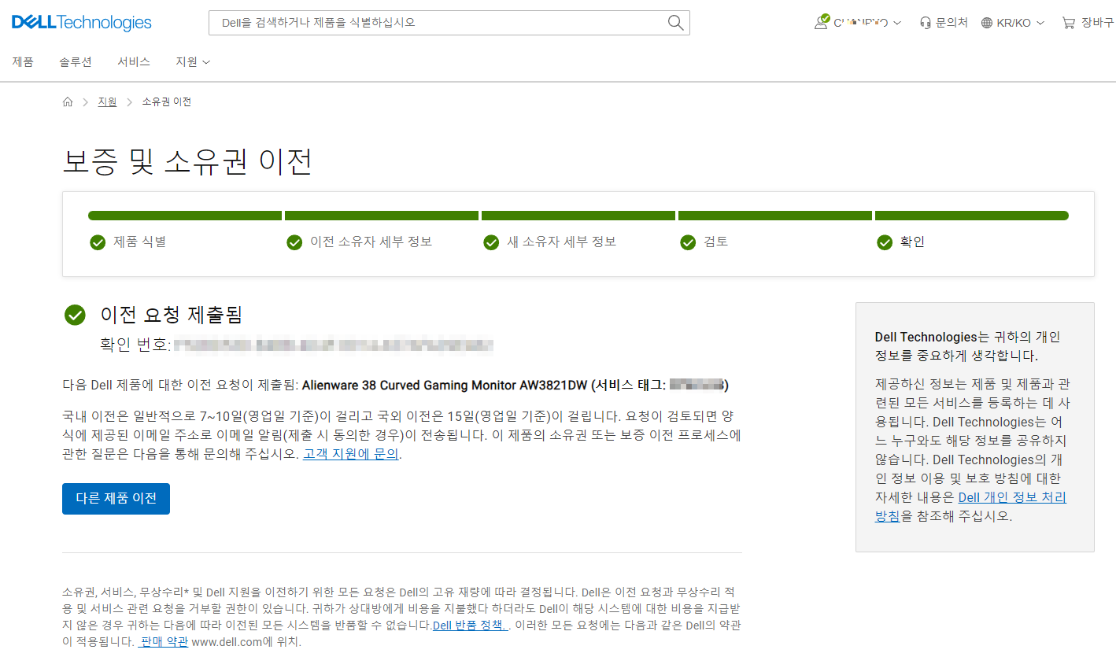Go to 지원 breadcrumb link
Screen dimensions: 1116x657
[x=107, y=102]
